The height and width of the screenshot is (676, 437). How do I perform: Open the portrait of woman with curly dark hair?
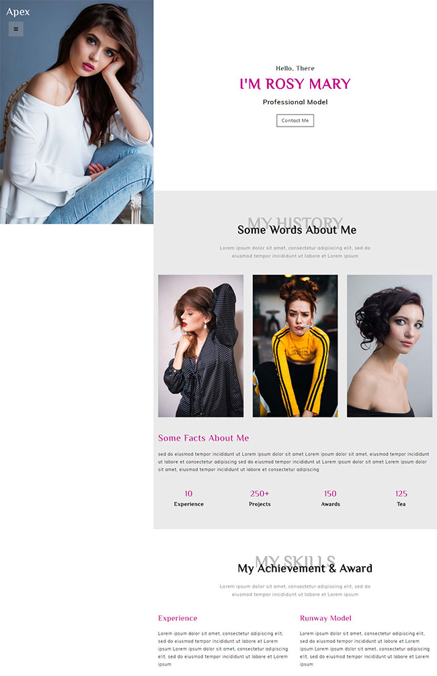click(390, 346)
